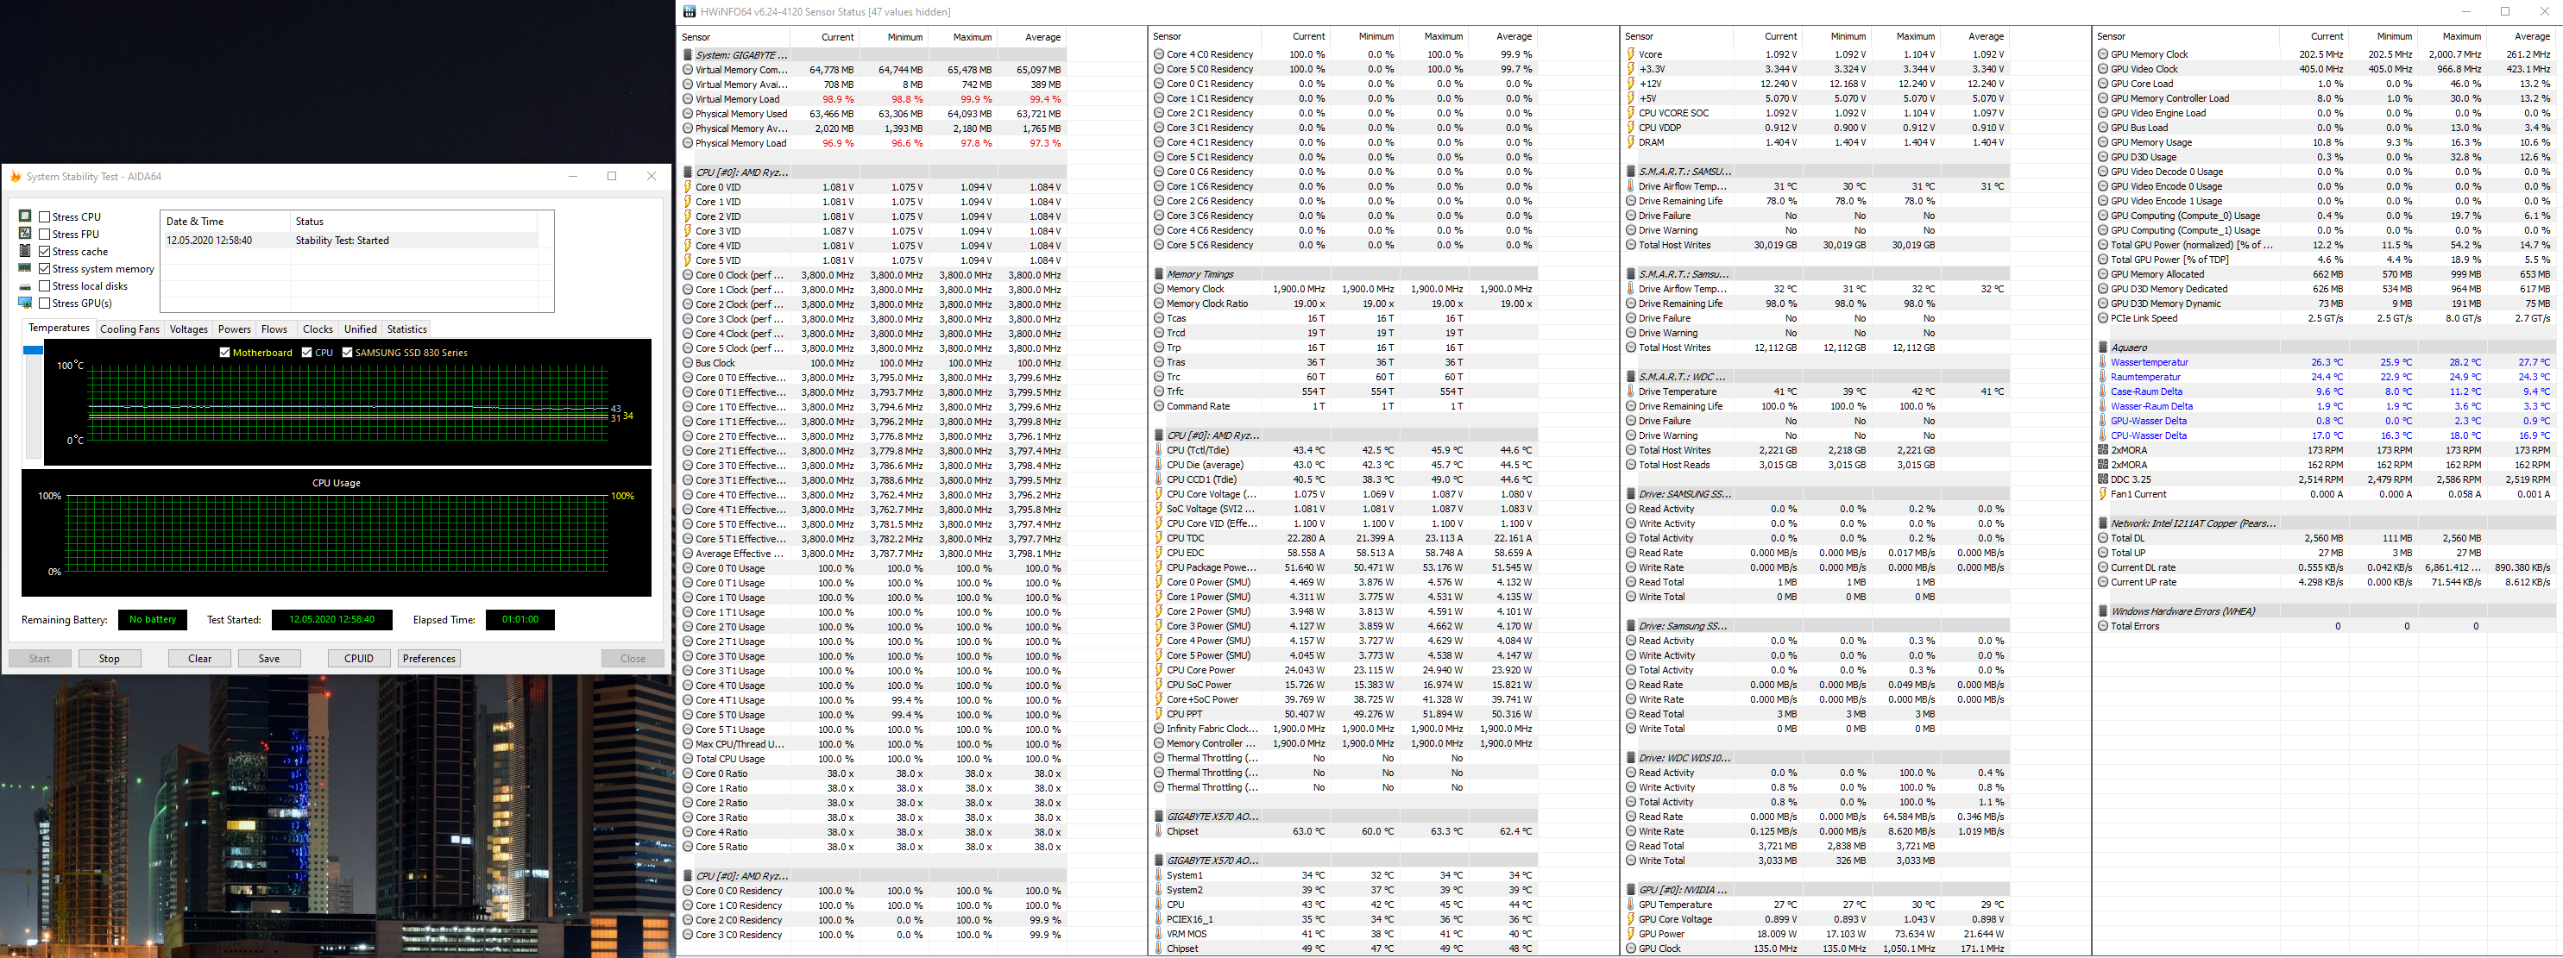Screen dimensions: 2563x958
Task: Click the percent icon next to Stress FPU
Action: tap(26, 234)
